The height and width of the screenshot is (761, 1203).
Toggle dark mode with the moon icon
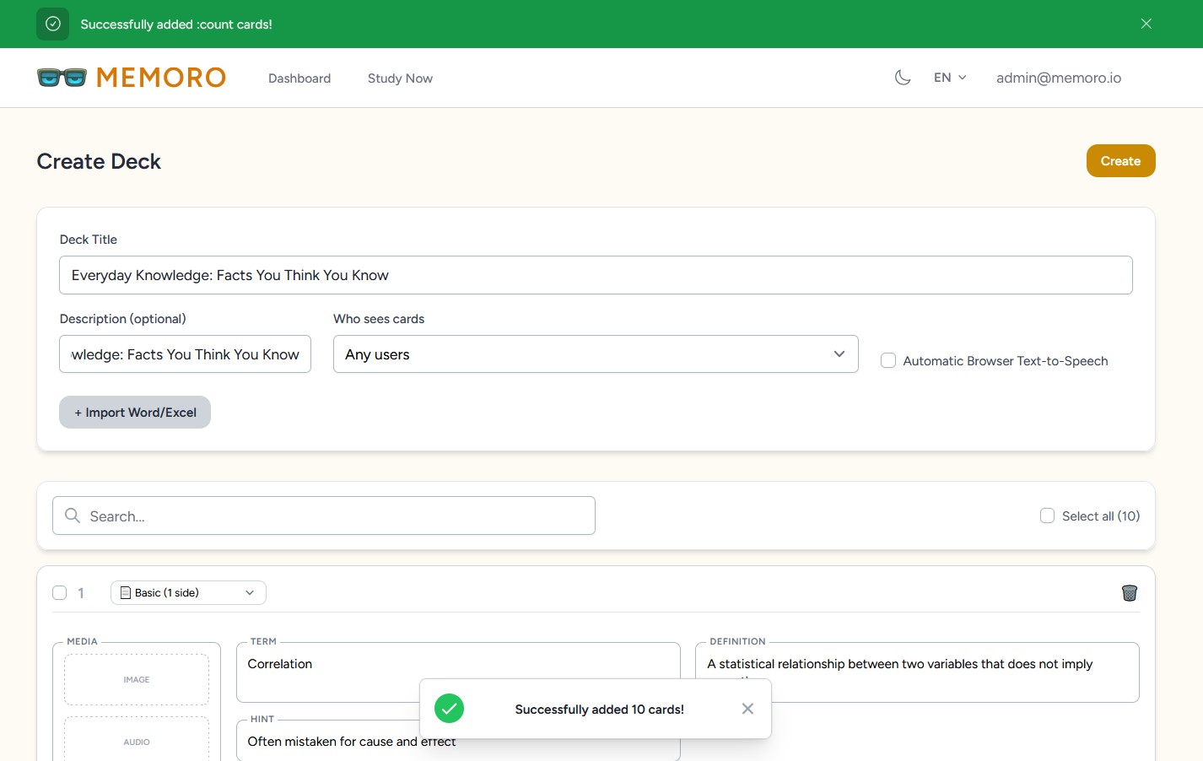click(x=903, y=78)
